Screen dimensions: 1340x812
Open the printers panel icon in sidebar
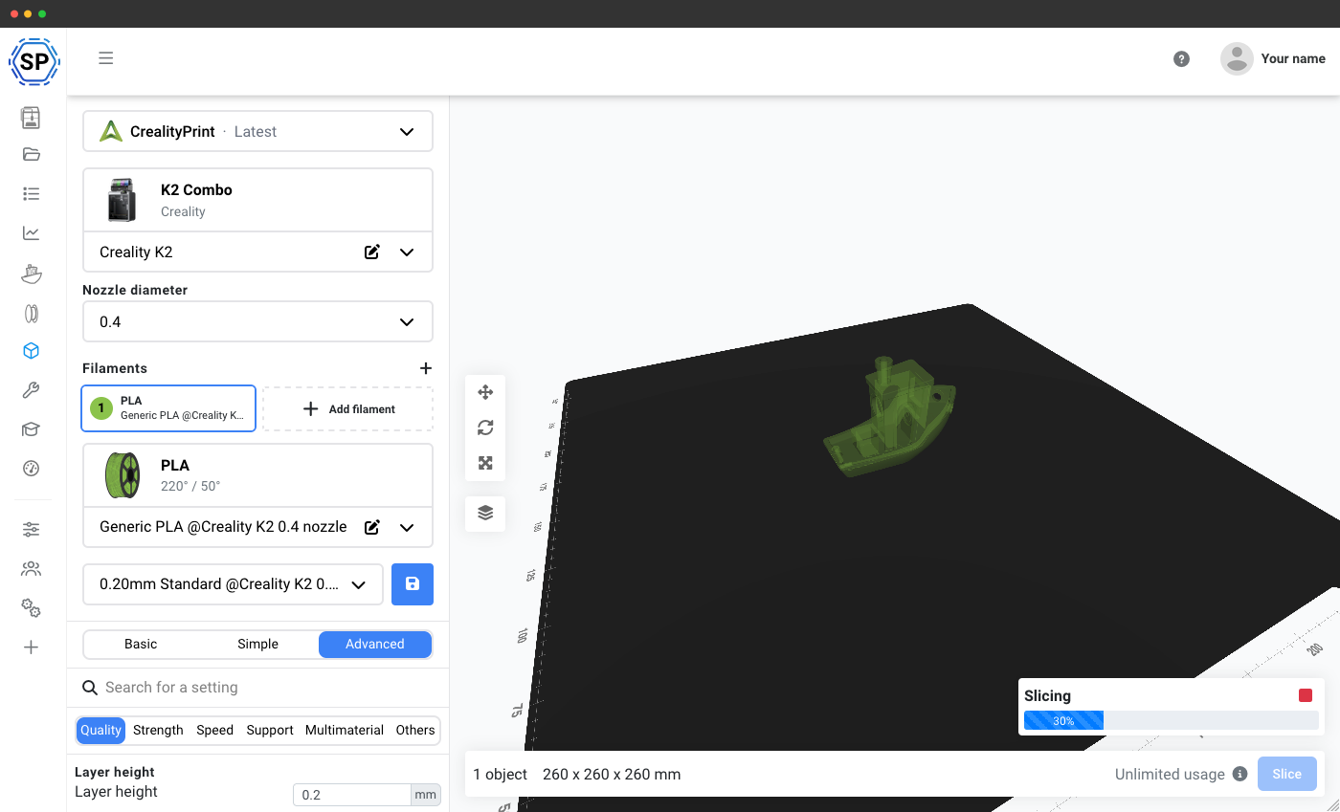pyautogui.click(x=31, y=118)
